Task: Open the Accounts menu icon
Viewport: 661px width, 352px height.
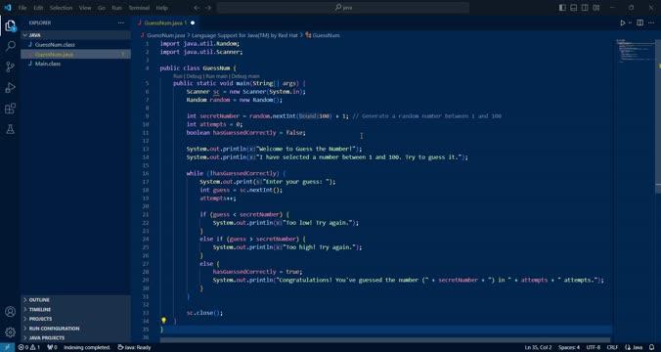Action: pyautogui.click(x=10, y=312)
